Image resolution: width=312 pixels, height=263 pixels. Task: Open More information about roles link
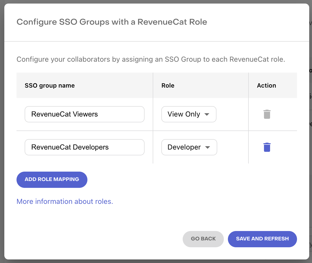[x=65, y=202]
